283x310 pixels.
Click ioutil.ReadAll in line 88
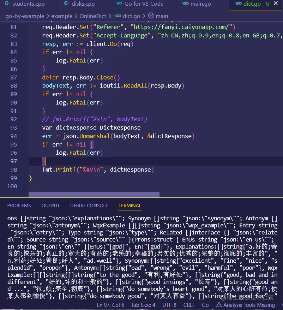coord(123,85)
